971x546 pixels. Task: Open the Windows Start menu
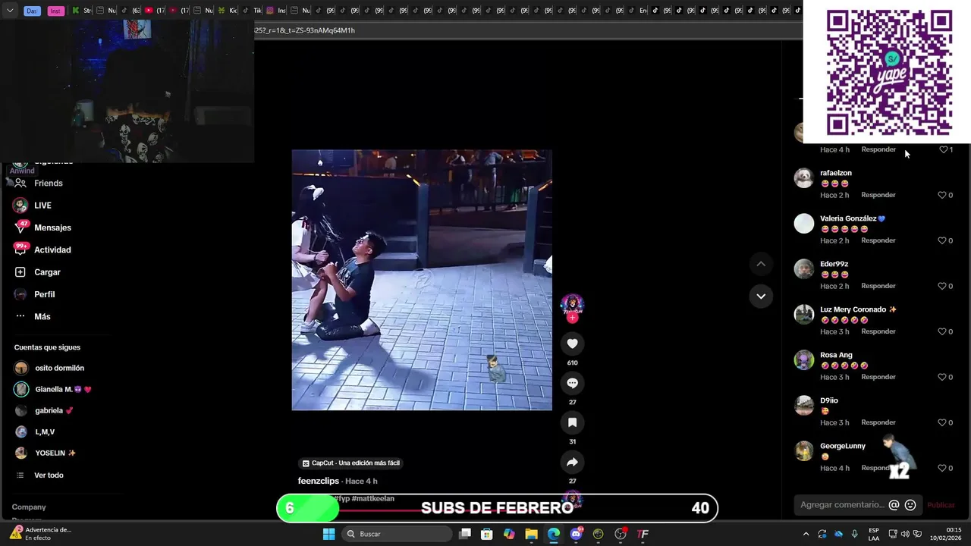tap(328, 534)
